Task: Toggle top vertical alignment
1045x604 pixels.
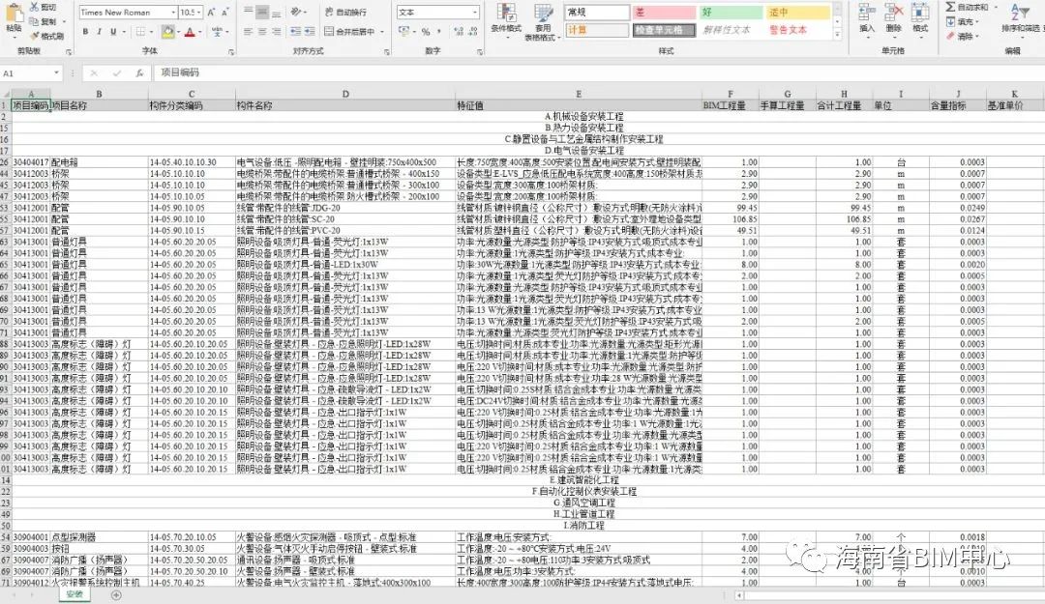Action: click(x=248, y=12)
